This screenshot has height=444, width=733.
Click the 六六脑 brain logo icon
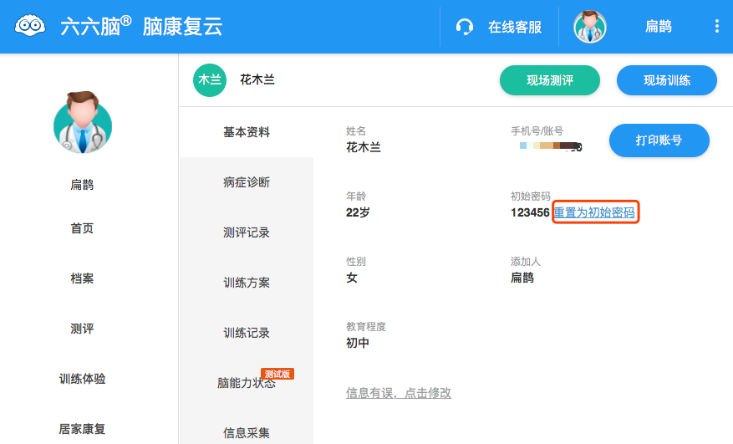[31, 26]
